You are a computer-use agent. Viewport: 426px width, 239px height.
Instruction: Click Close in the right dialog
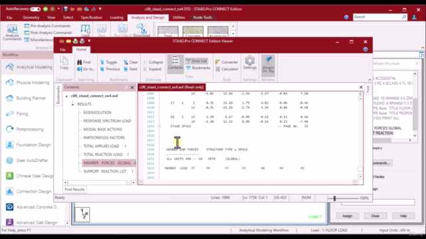(x=375, y=216)
